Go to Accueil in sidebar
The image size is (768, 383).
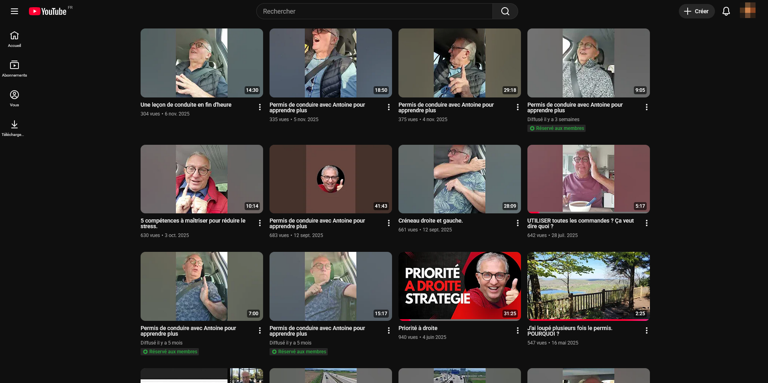pyautogui.click(x=14, y=39)
